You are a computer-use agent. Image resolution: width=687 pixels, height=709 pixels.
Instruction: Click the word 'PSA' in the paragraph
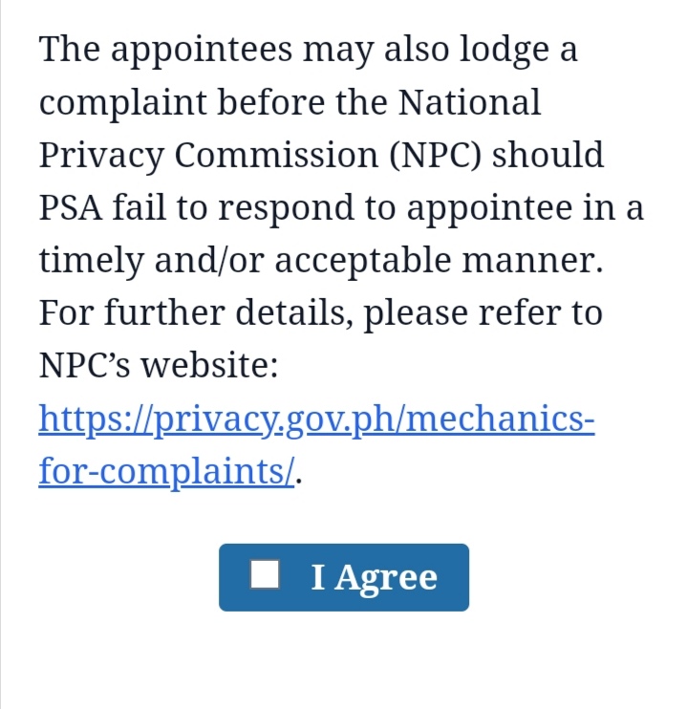[71, 208]
